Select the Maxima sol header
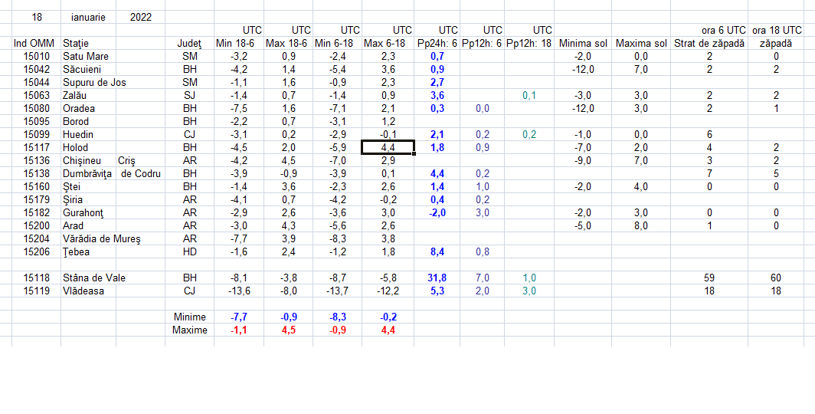Viewport: 815px width, 414px height. click(x=641, y=43)
